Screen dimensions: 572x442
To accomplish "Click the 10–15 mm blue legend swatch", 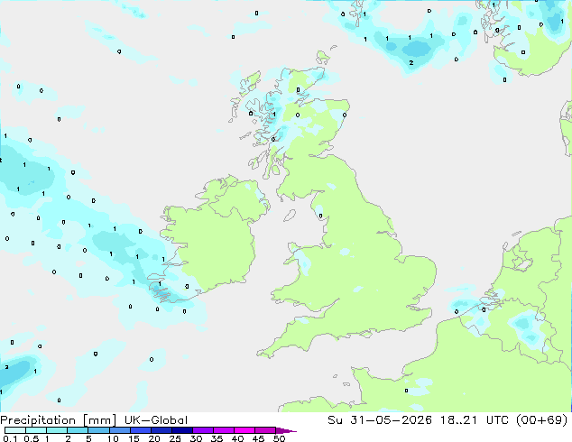I will pos(120,430).
